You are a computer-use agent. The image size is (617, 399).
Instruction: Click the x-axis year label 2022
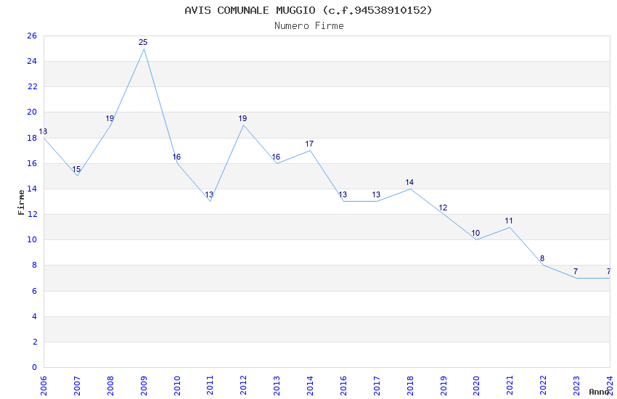(544, 386)
